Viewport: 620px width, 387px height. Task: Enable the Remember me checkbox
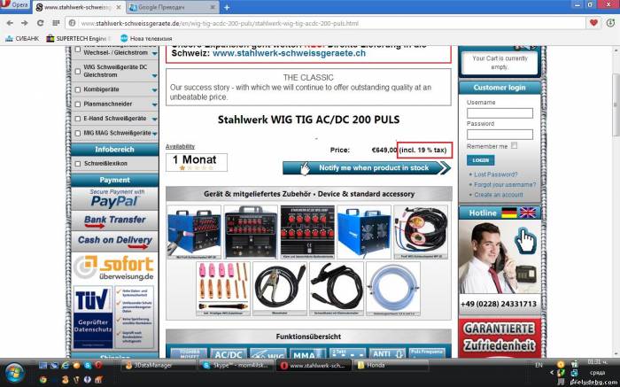515,145
